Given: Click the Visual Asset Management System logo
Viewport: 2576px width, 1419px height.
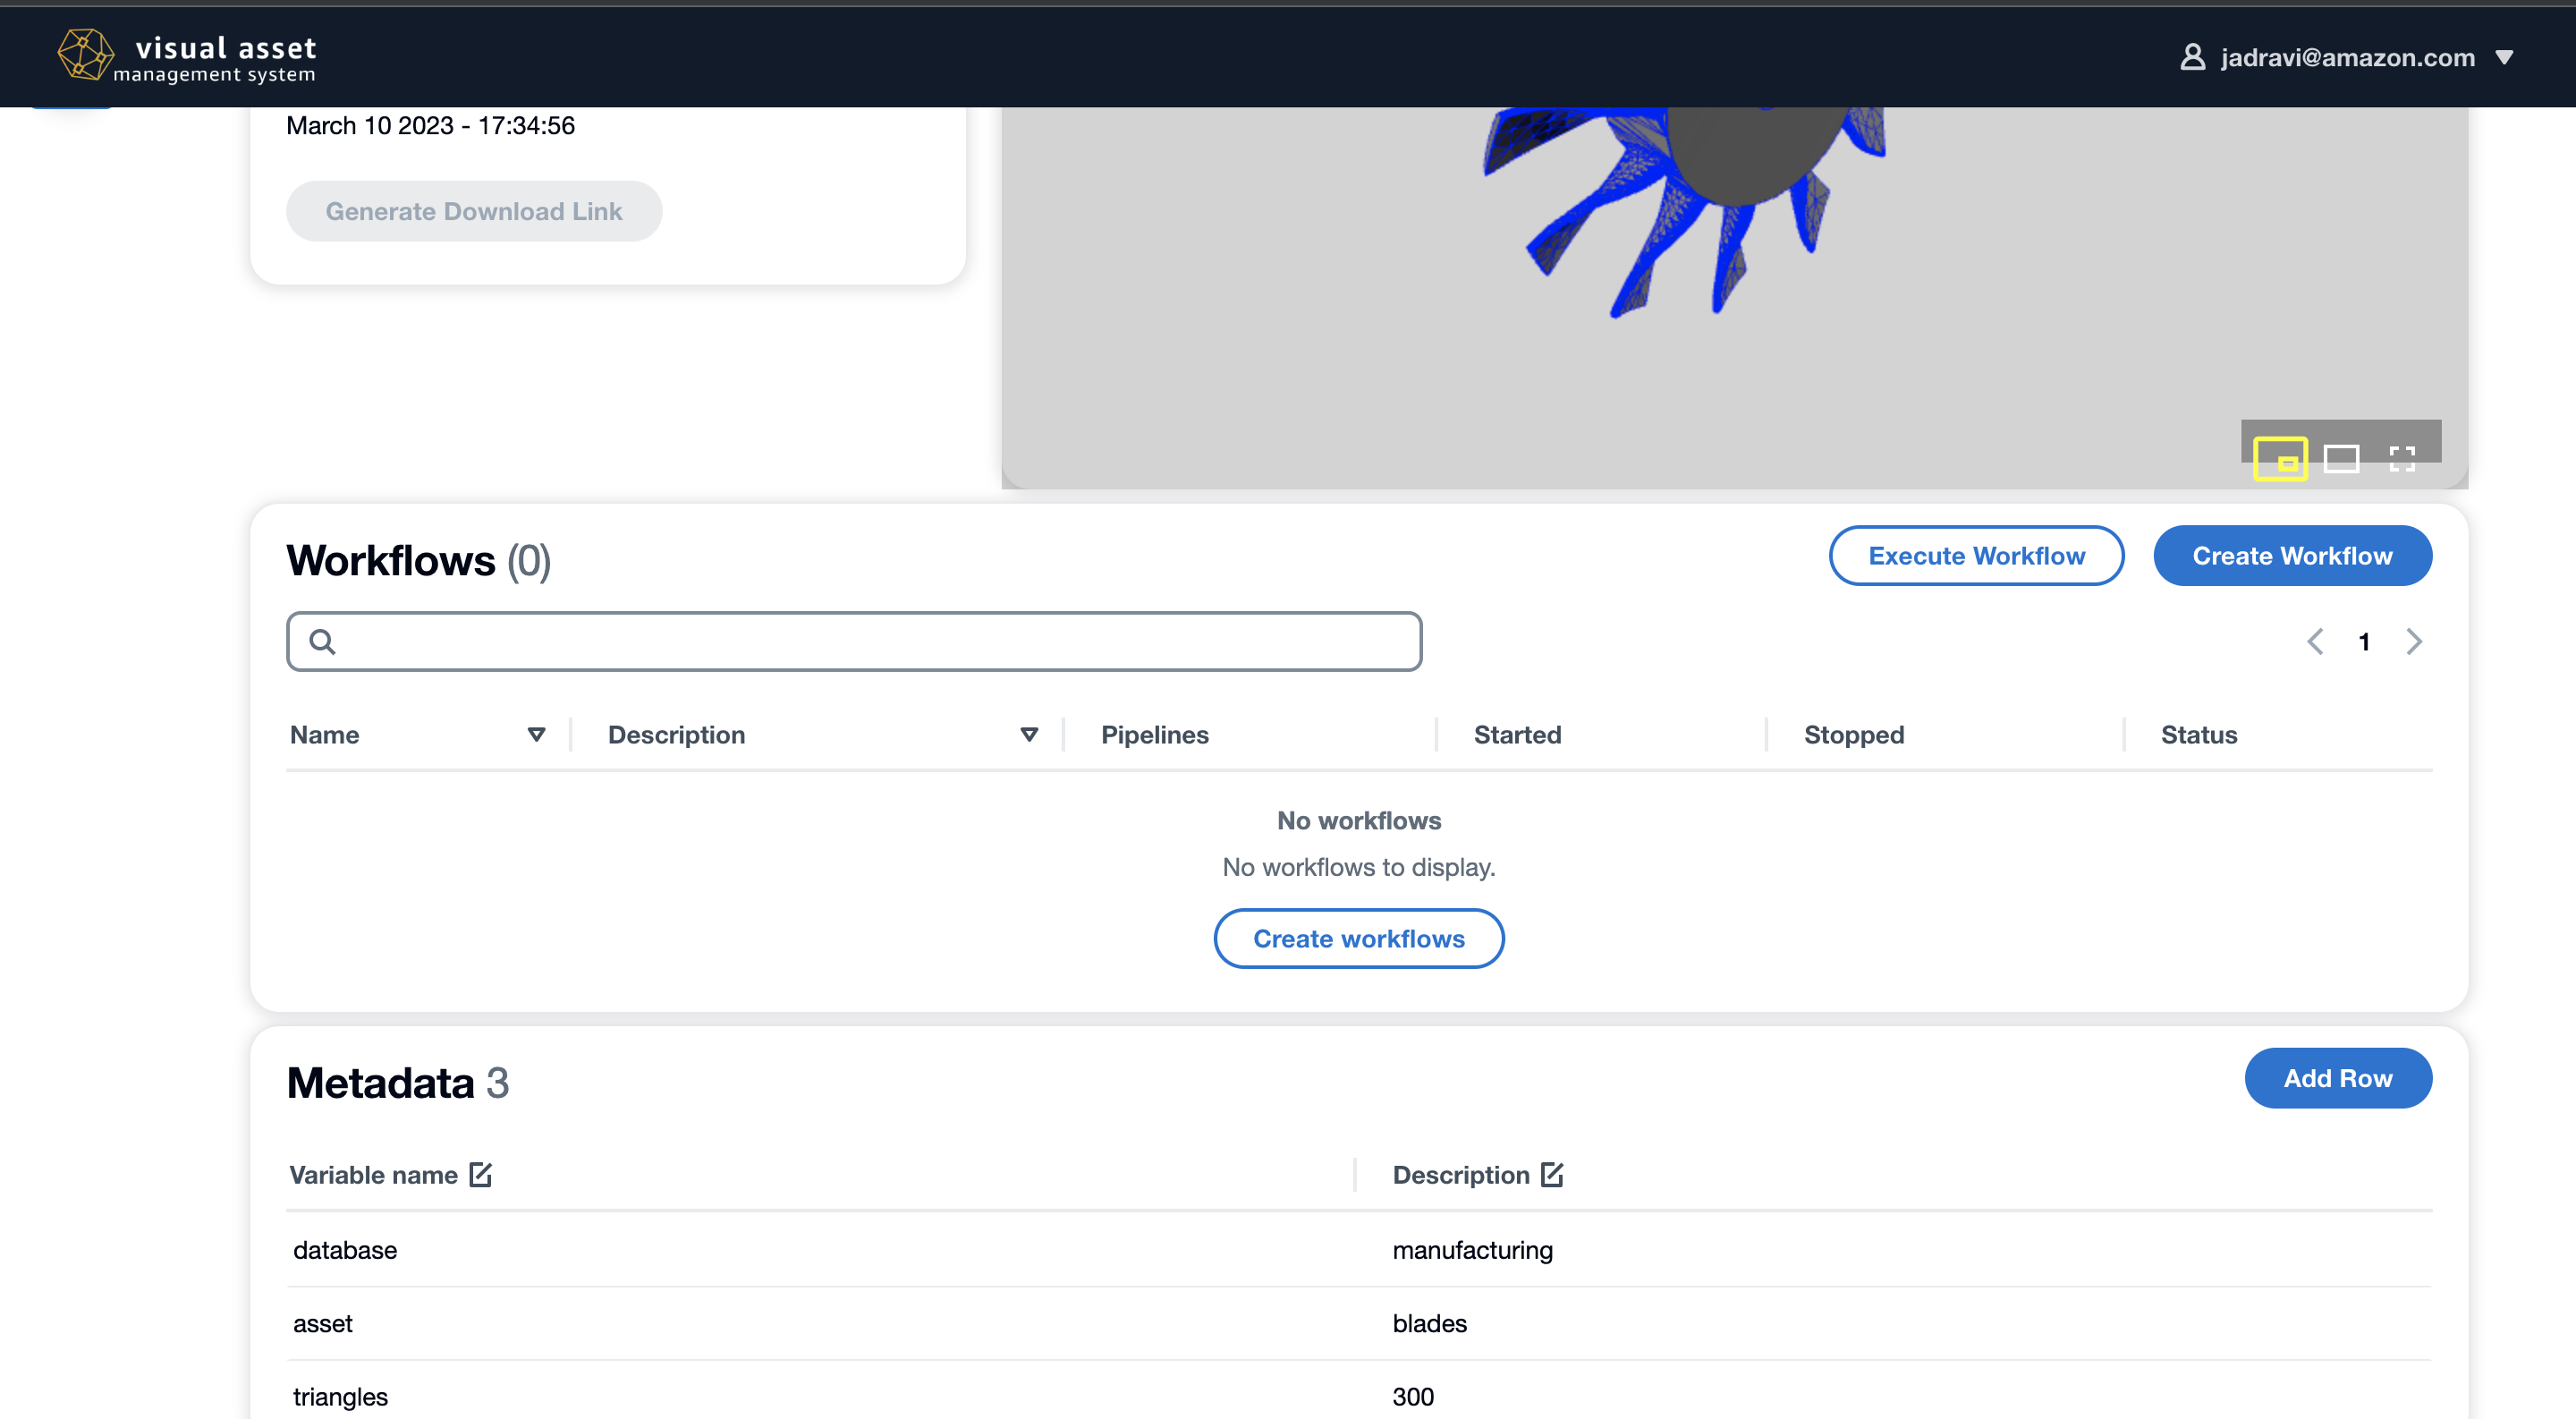Looking at the screenshot, I should click(183, 55).
